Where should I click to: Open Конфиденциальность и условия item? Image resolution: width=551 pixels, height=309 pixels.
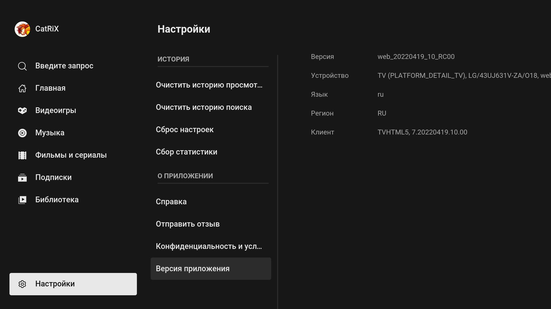209,246
